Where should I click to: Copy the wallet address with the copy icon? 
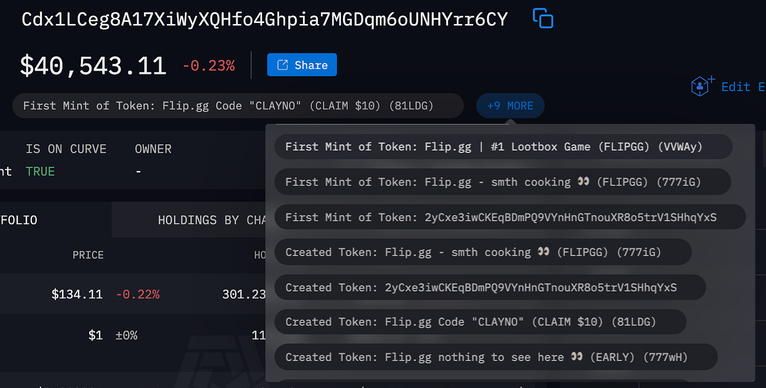click(x=543, y=19)
